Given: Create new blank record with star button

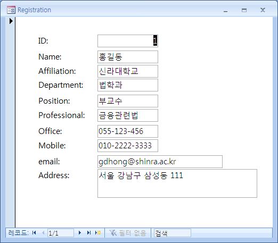Looking at the screenshot, I should pyautogui.click(x=98, y=232).
